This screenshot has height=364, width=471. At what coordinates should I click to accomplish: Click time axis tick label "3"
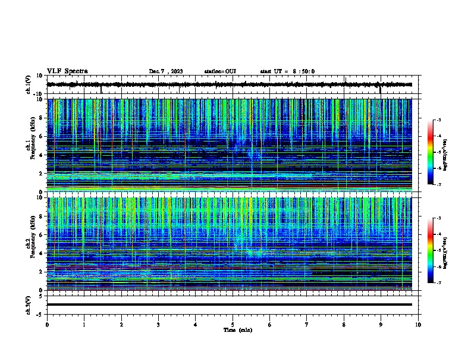[158, 325]
